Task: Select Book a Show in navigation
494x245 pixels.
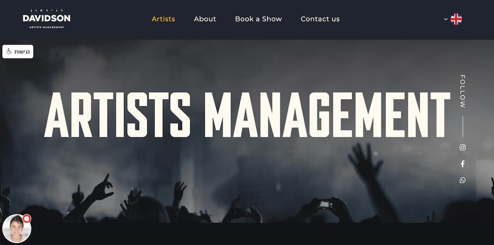Action: 258,19
